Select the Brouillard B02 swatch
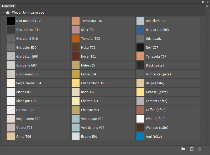Screen dimensions: 210x155 [x=140, y=21]
